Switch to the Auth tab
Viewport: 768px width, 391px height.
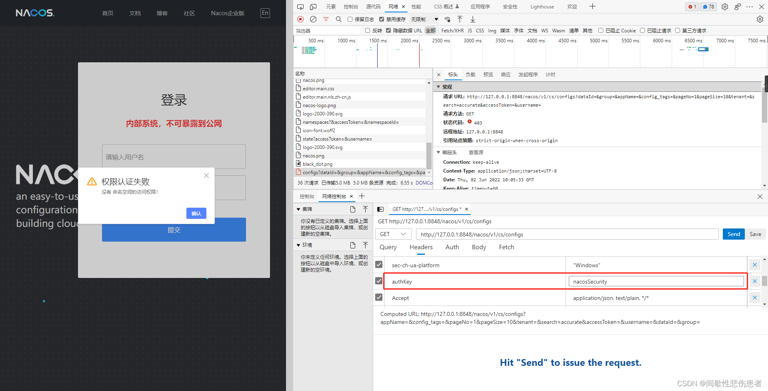coord(452,247)
